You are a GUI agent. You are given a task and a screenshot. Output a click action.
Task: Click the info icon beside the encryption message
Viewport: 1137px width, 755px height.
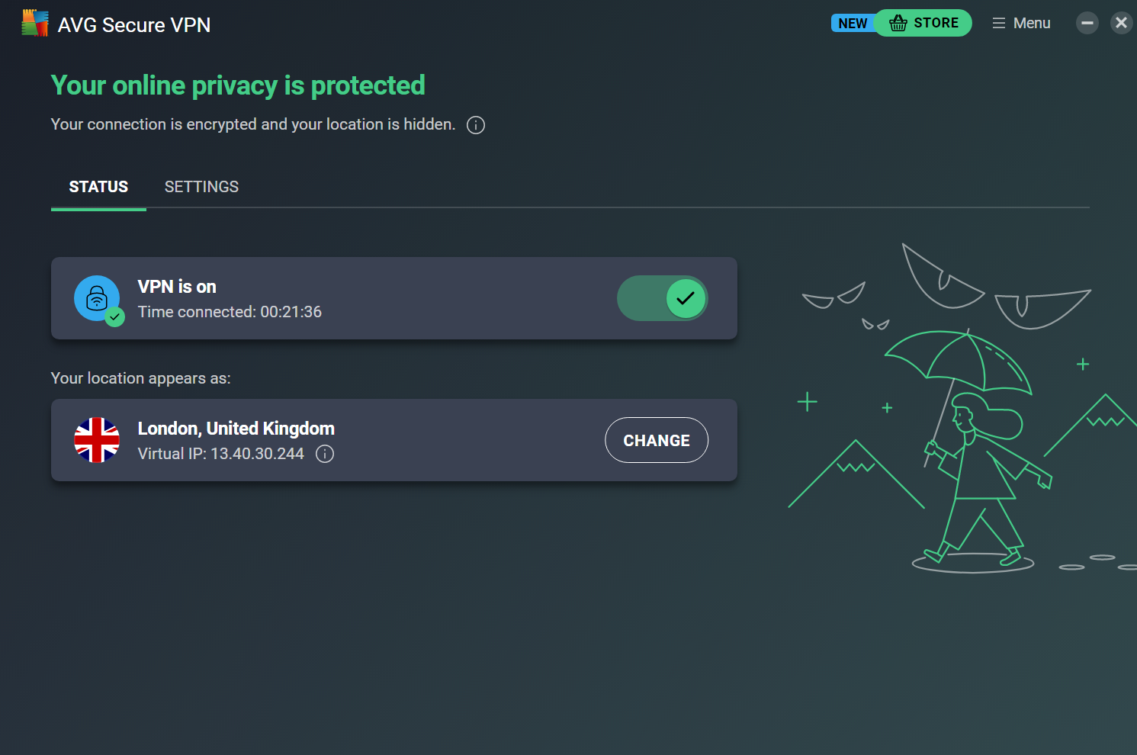475,124
